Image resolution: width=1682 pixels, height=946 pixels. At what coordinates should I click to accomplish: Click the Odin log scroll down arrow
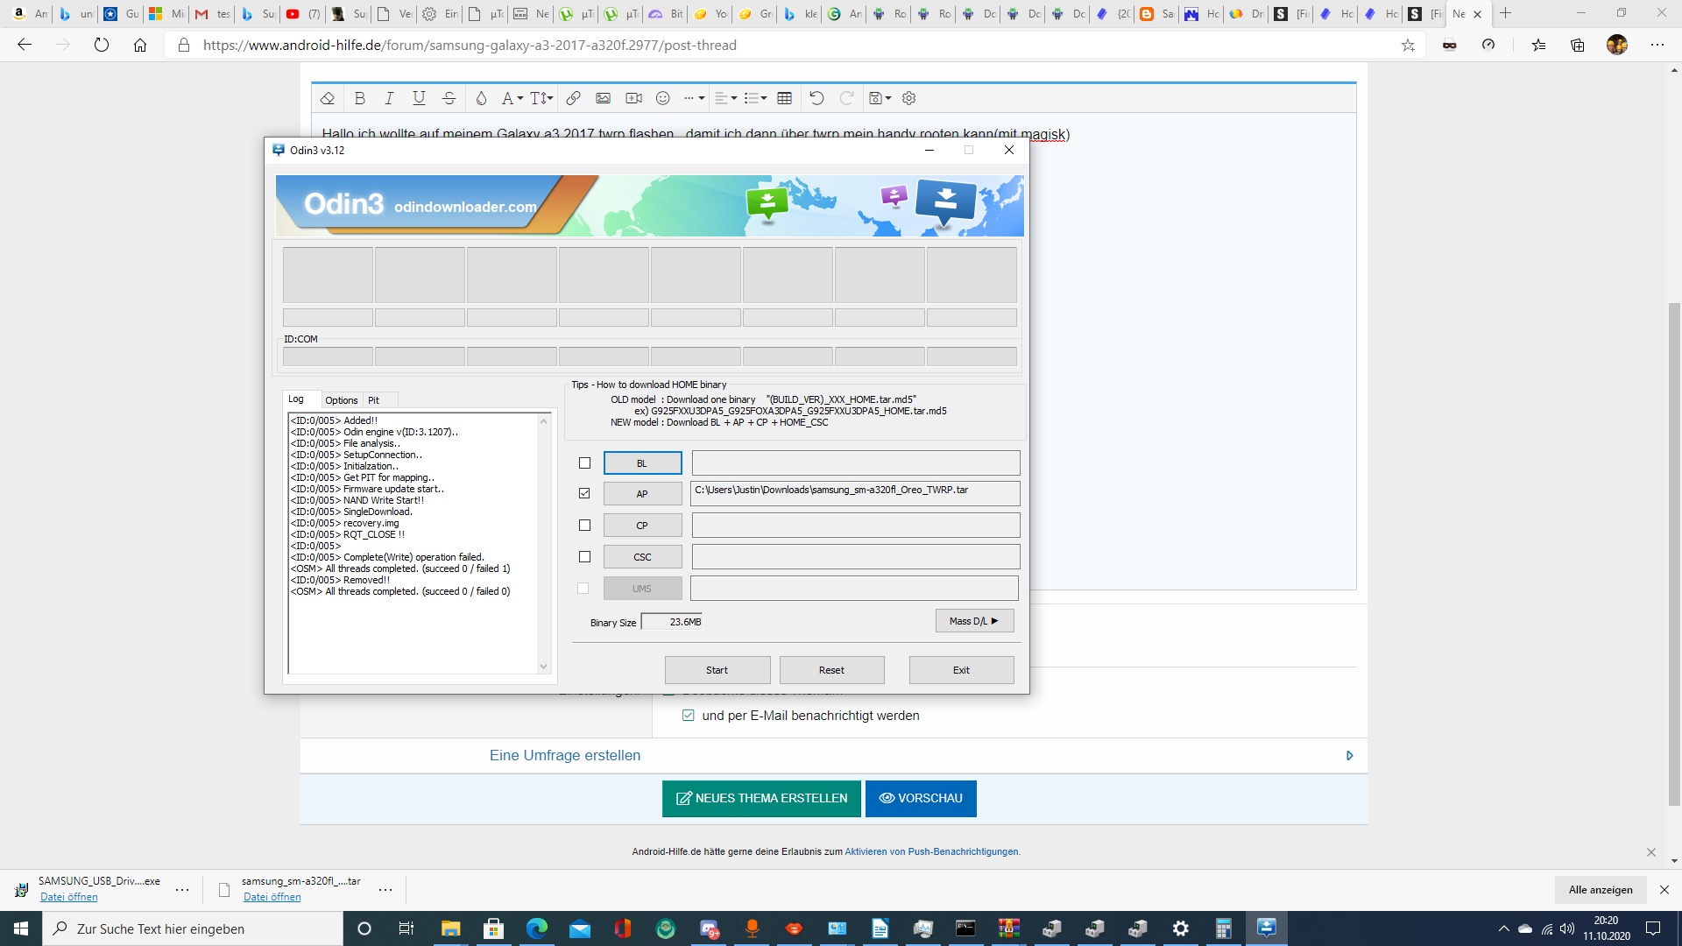coord(543,667)
